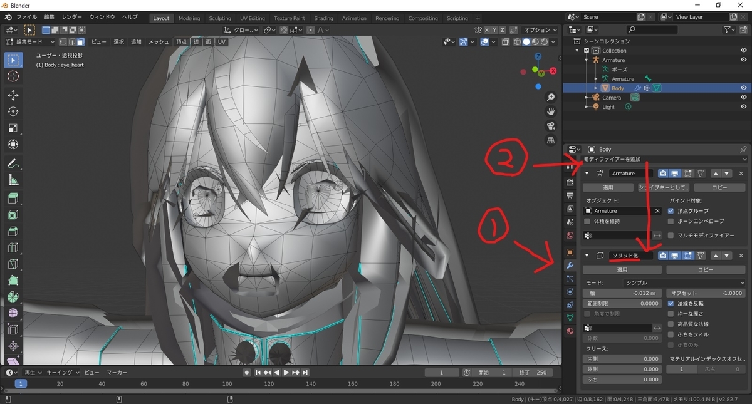752x404 pixels.
Task: Open the オプション dropdown
Action: pyautogui.click(x=540, y=29)
